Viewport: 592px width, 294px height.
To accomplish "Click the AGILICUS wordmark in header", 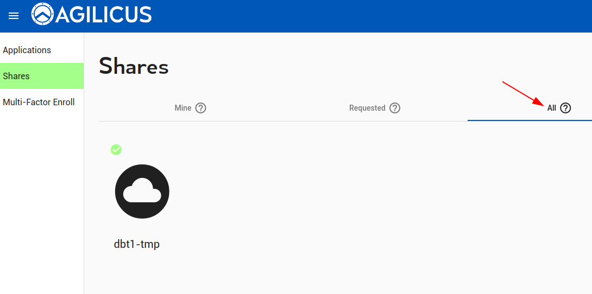I will 103,15.
